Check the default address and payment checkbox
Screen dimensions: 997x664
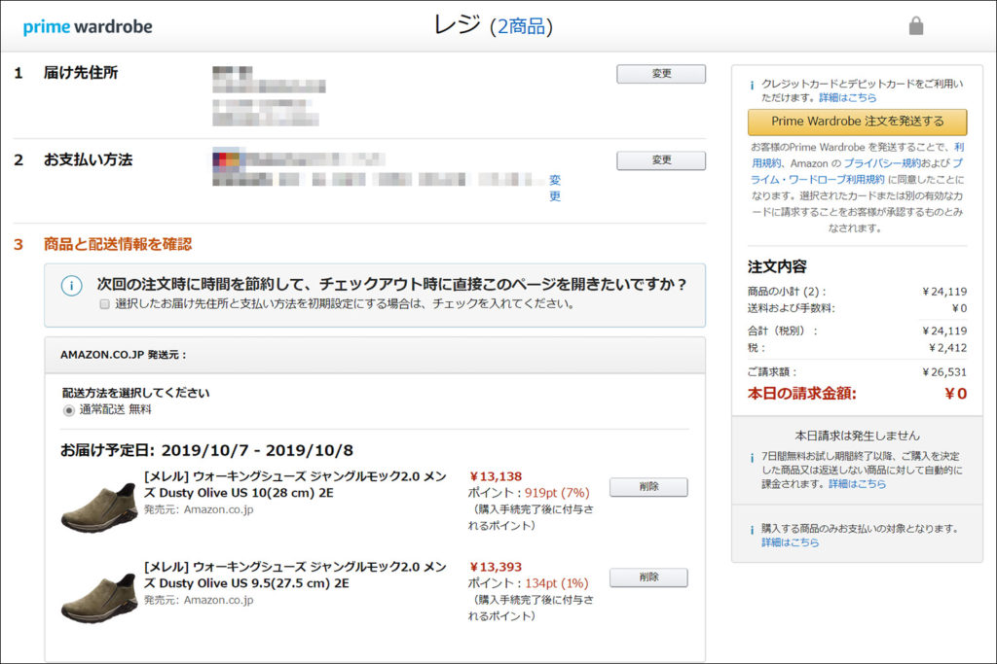coord(105,304)
